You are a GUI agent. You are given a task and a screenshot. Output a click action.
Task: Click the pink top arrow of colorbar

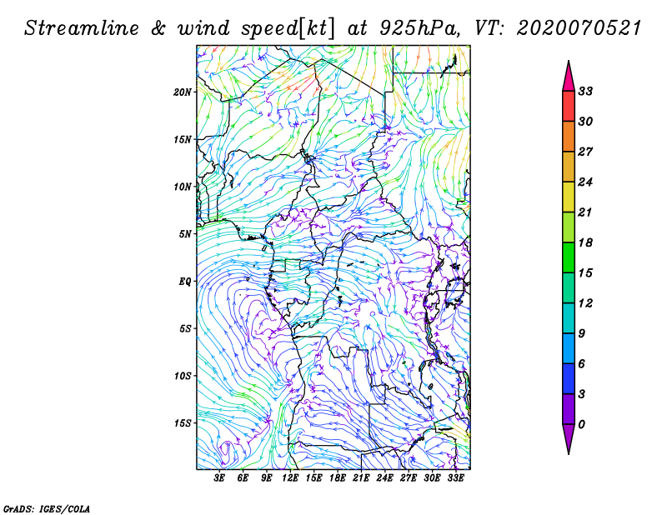coord(569,76)
